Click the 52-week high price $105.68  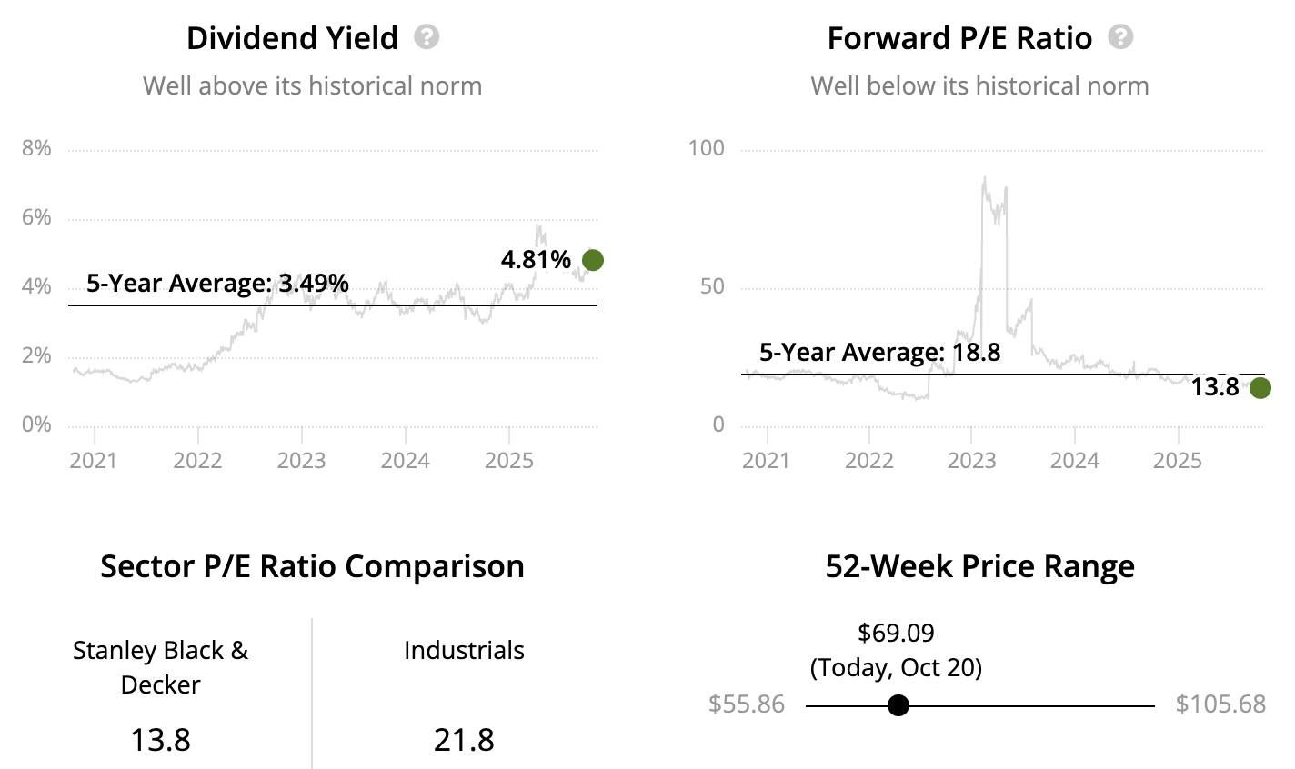click(x=1220, y=704)
